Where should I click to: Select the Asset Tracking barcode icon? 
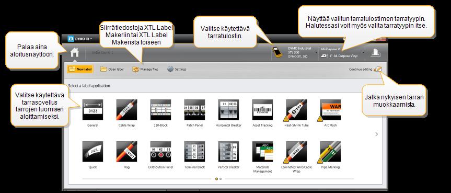262,110
